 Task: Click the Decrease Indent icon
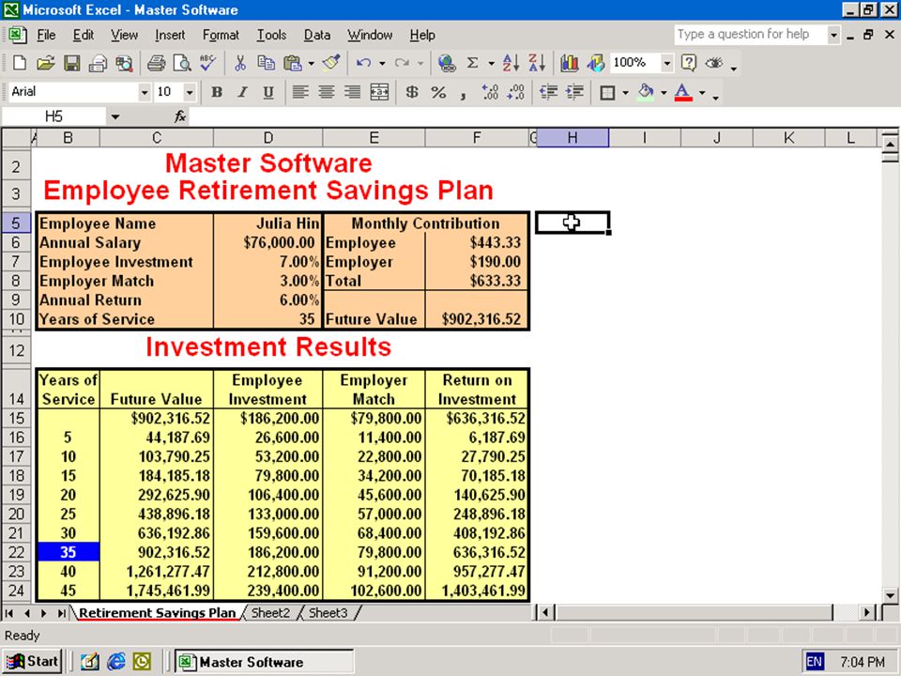pyautogui.click(x=549, y=92)
